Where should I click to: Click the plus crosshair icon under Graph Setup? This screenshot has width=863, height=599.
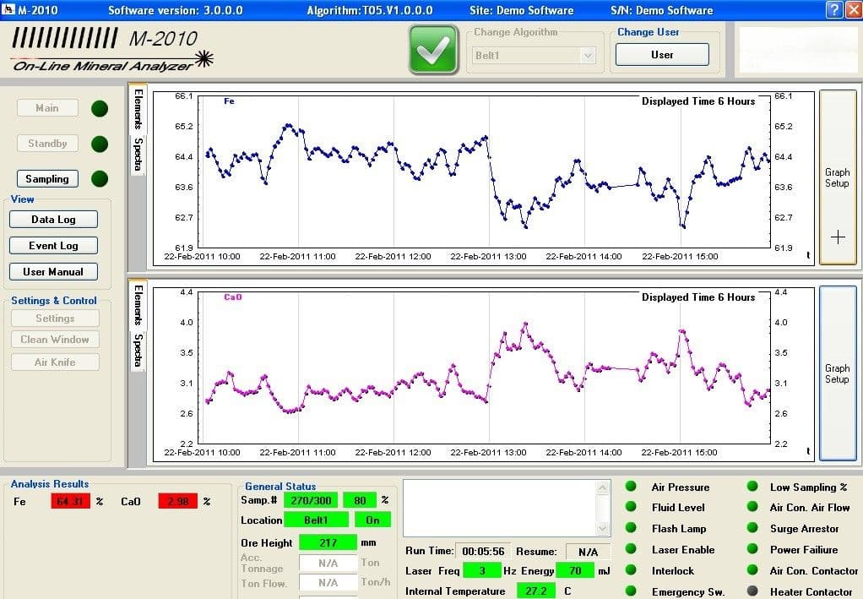[838, 237]
